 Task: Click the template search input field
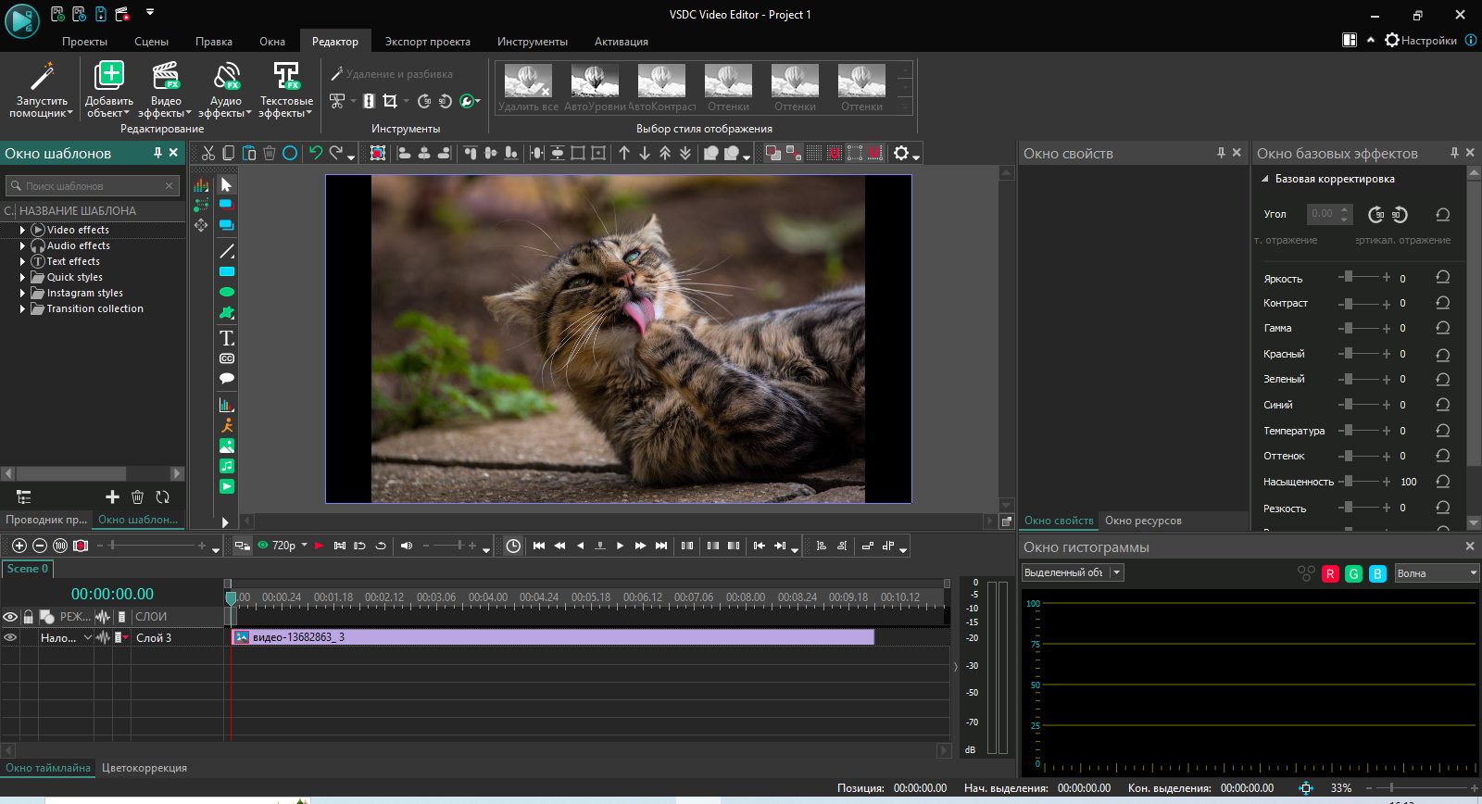click(x=93, y=186)
